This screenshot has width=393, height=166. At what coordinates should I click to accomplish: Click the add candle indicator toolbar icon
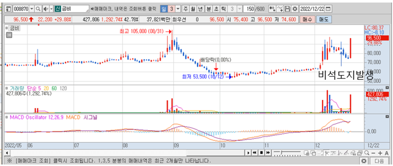272,9
